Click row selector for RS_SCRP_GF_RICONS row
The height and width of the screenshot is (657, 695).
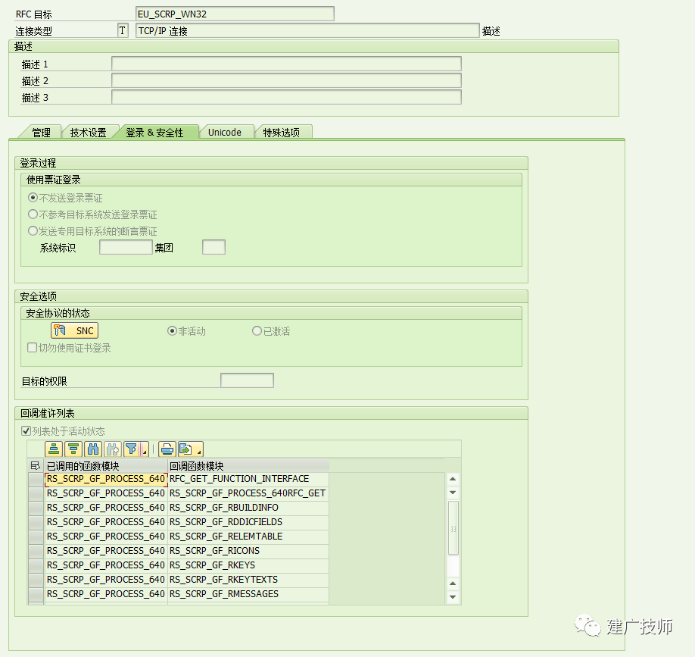36,551
